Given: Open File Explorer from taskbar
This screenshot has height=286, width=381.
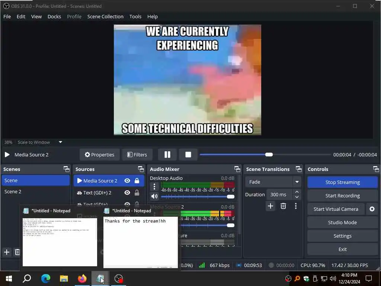Looking at the screenshot, I should (x=64, y=279).
